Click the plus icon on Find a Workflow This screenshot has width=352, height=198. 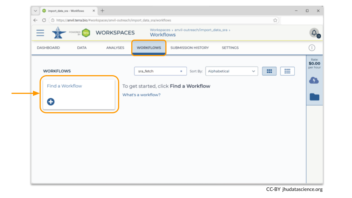point(51,102)
